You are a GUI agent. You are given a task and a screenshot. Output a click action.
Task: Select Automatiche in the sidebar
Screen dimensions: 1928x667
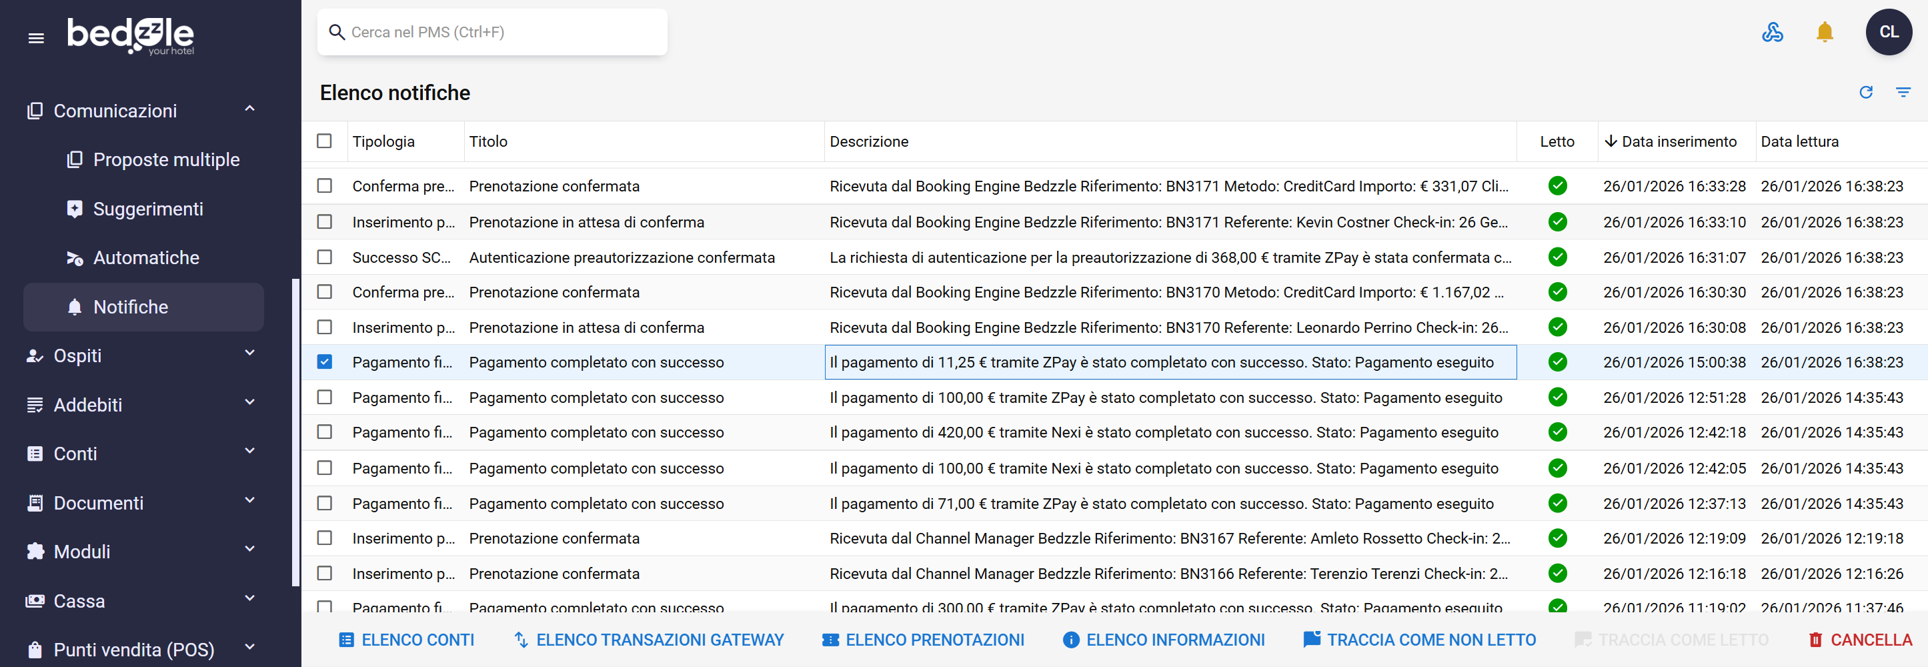pyautogui.click(x=146, y=257)
